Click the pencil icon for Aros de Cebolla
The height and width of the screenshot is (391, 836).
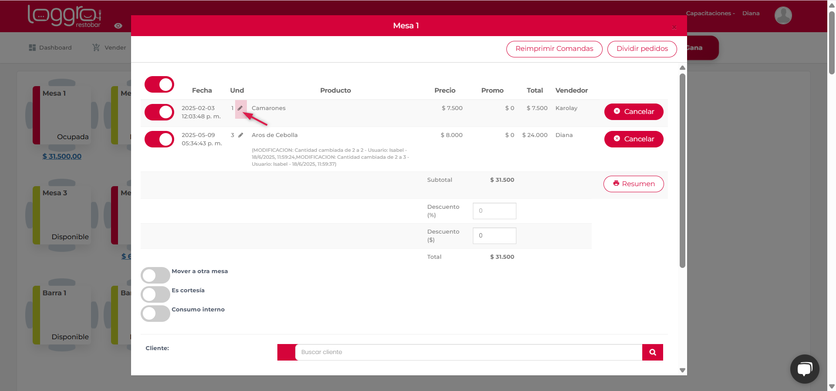[x=240, y=135]
